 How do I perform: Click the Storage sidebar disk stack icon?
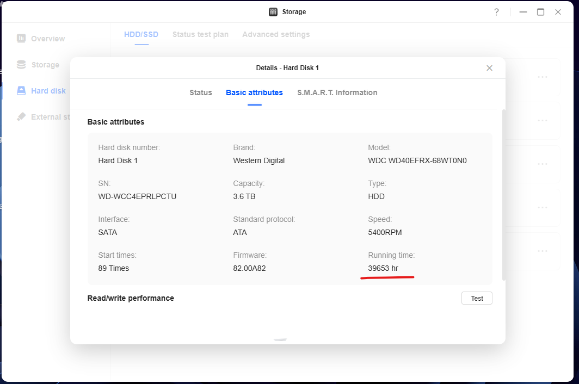pos(21,65)
